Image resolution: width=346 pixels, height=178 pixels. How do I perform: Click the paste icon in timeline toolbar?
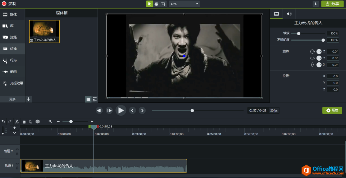click(x=31, y=121)
